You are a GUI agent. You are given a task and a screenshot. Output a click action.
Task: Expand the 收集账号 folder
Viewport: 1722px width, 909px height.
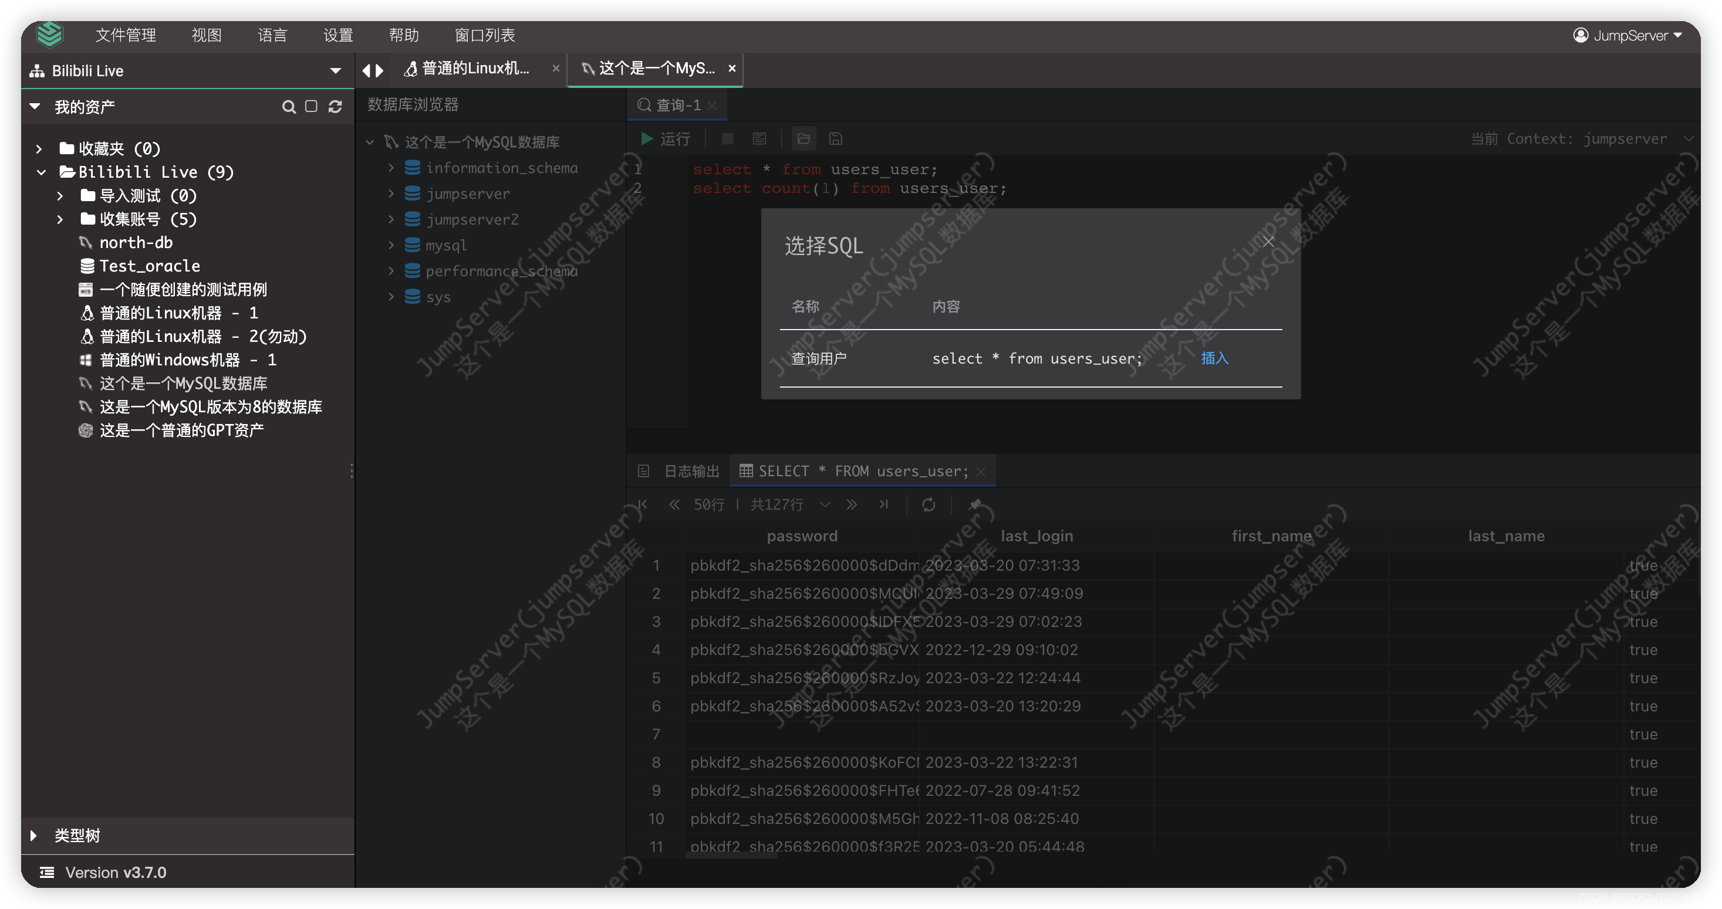point(60,219)
